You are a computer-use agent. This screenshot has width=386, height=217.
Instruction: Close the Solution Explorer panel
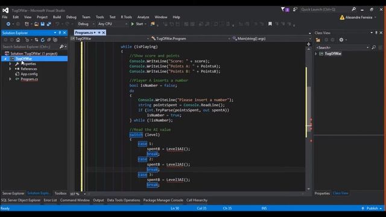[x=65, y=33]
